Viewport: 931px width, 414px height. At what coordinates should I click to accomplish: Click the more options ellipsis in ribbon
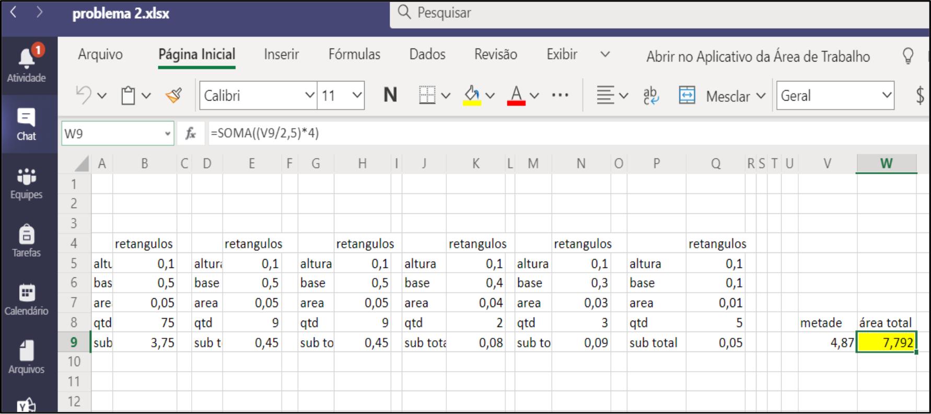(560, 95)
